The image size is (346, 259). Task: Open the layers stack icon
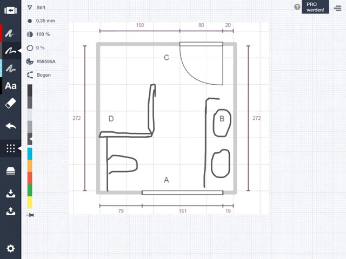pyautogui.click(x=10, y=171)
